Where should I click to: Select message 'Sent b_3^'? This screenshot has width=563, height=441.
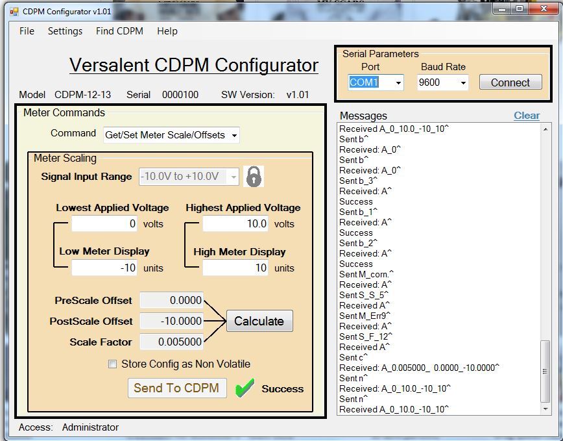358,181
